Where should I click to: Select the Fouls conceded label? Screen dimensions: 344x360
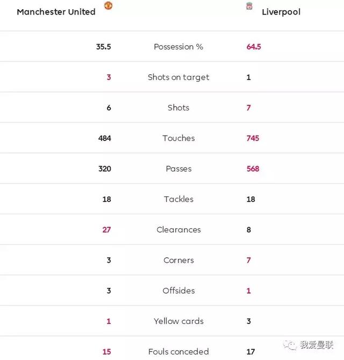tap(178, 351)
